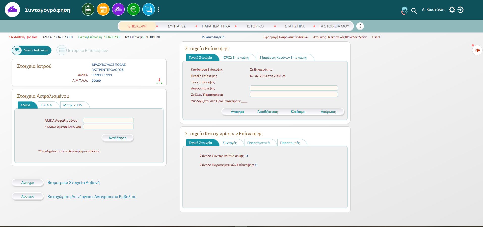Image resolution: width=483 pixels, height=227 pixels.
Task: Click the Σχόλια / Παρατηρήσεις input field
Action: pyautogui.click(x=294, y=94)
